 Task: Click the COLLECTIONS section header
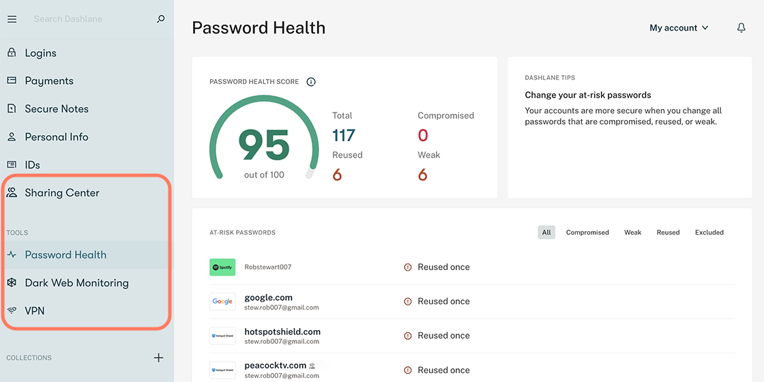[29, 357]
